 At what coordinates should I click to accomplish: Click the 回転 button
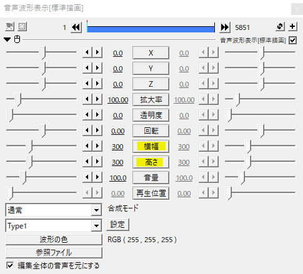[x=151, y=131]
